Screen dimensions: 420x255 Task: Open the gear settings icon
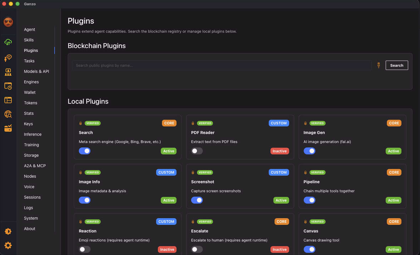click(8, 245)
